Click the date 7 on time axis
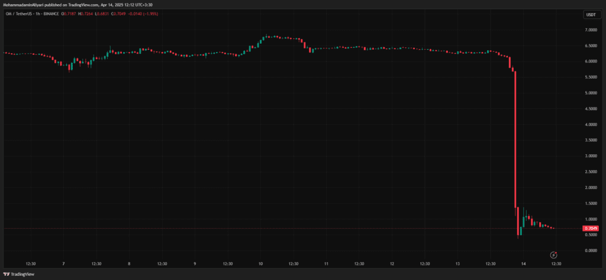 point(63,263)
